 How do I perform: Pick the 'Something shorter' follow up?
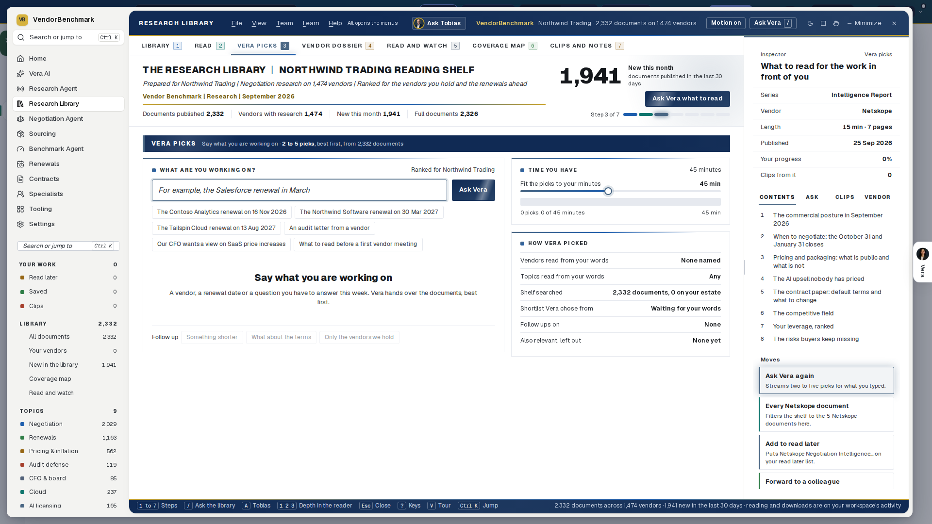212,337
